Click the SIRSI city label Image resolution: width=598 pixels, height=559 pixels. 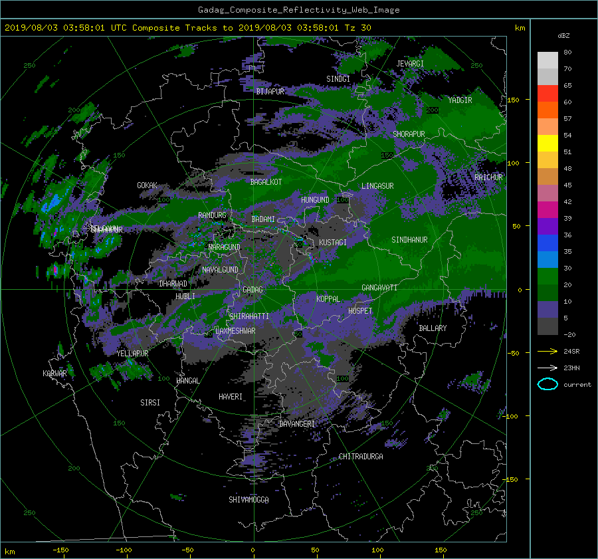pos(150,403)
